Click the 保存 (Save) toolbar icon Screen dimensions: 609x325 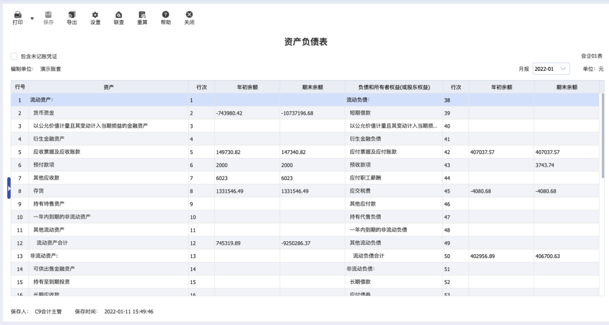48,15
